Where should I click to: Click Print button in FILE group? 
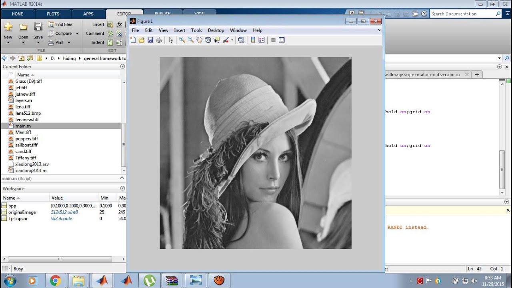pyautogui.click(x=56, y=42)
